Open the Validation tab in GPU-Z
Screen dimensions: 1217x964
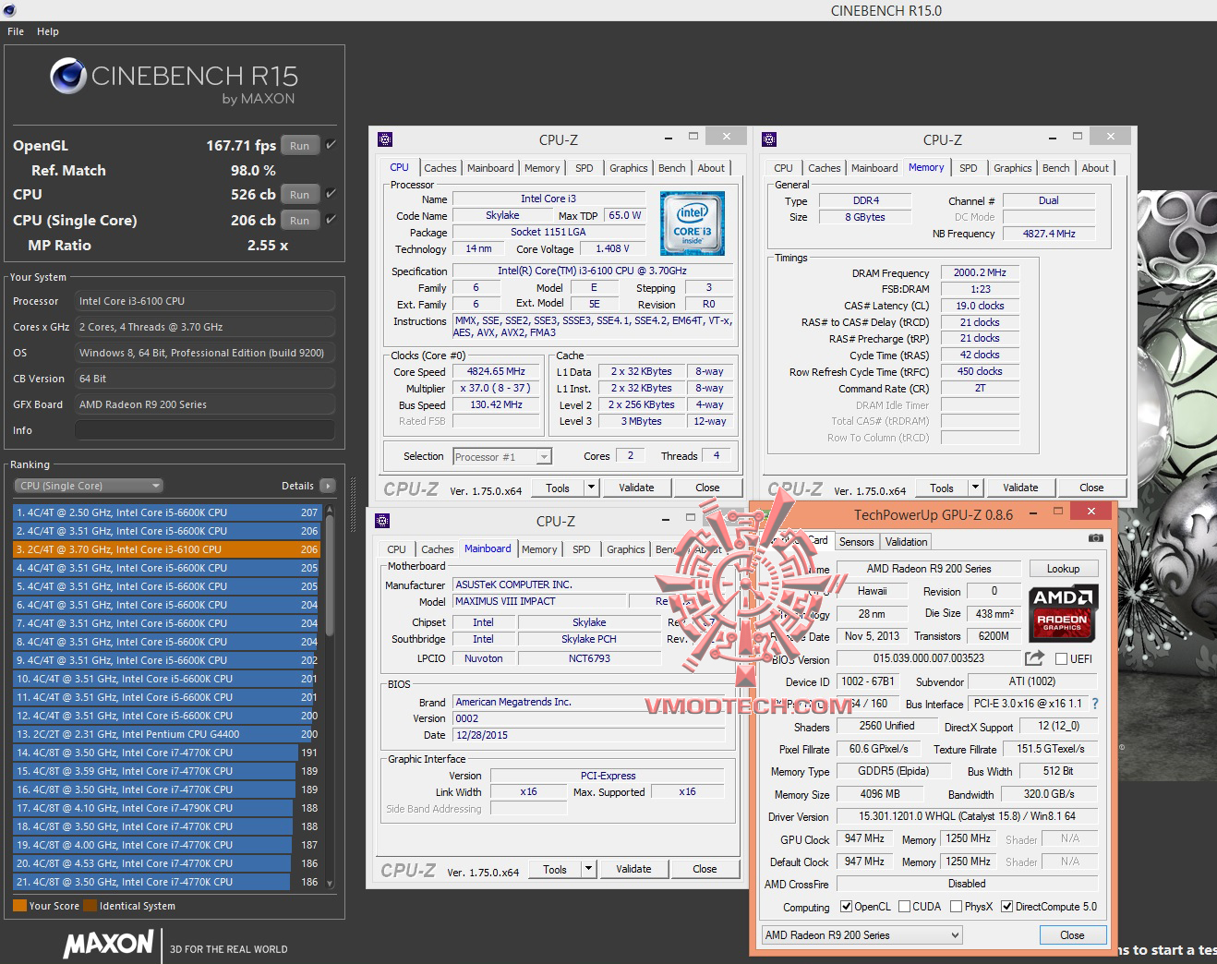click(906, 542)
